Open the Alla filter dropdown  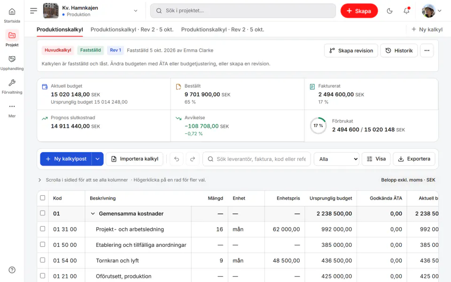(x=336, y=159)
